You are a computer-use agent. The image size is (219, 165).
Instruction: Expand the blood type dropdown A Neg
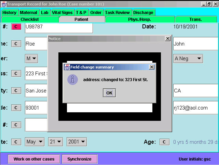click(188, 59)
